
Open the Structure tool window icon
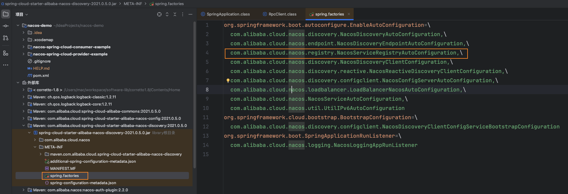point(6,53)
